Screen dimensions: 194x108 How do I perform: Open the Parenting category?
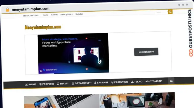[x=119, y=82]
